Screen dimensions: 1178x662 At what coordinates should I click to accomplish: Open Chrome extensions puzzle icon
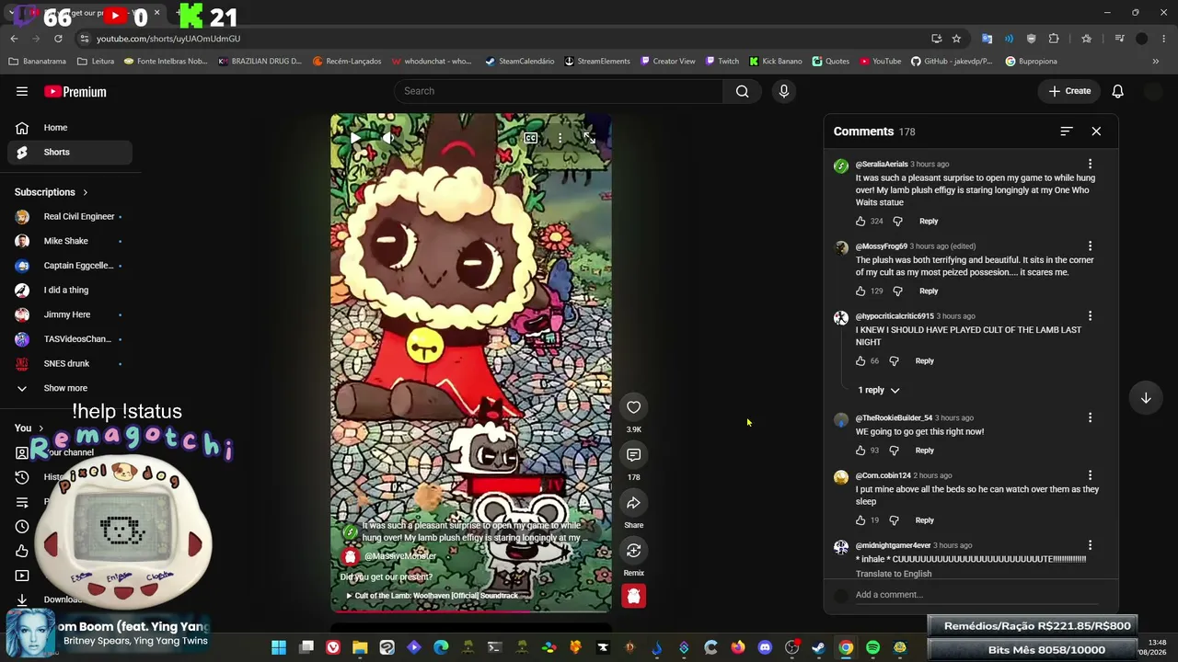tap(1054, 39)
